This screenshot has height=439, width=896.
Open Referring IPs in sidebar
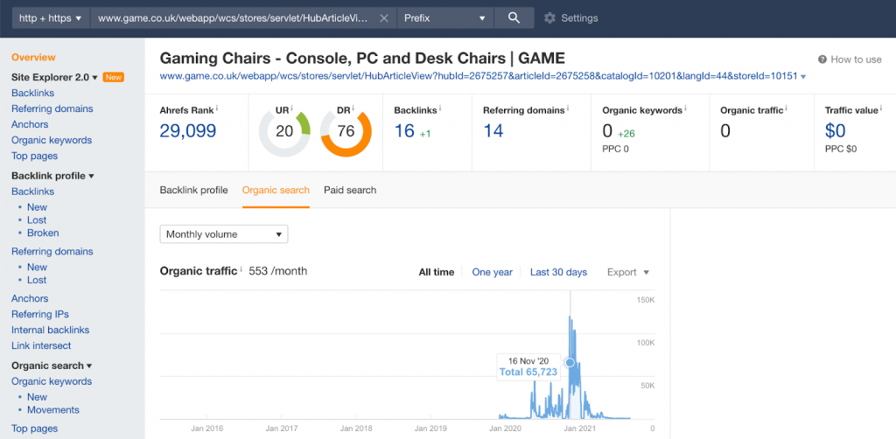point(40,314)
